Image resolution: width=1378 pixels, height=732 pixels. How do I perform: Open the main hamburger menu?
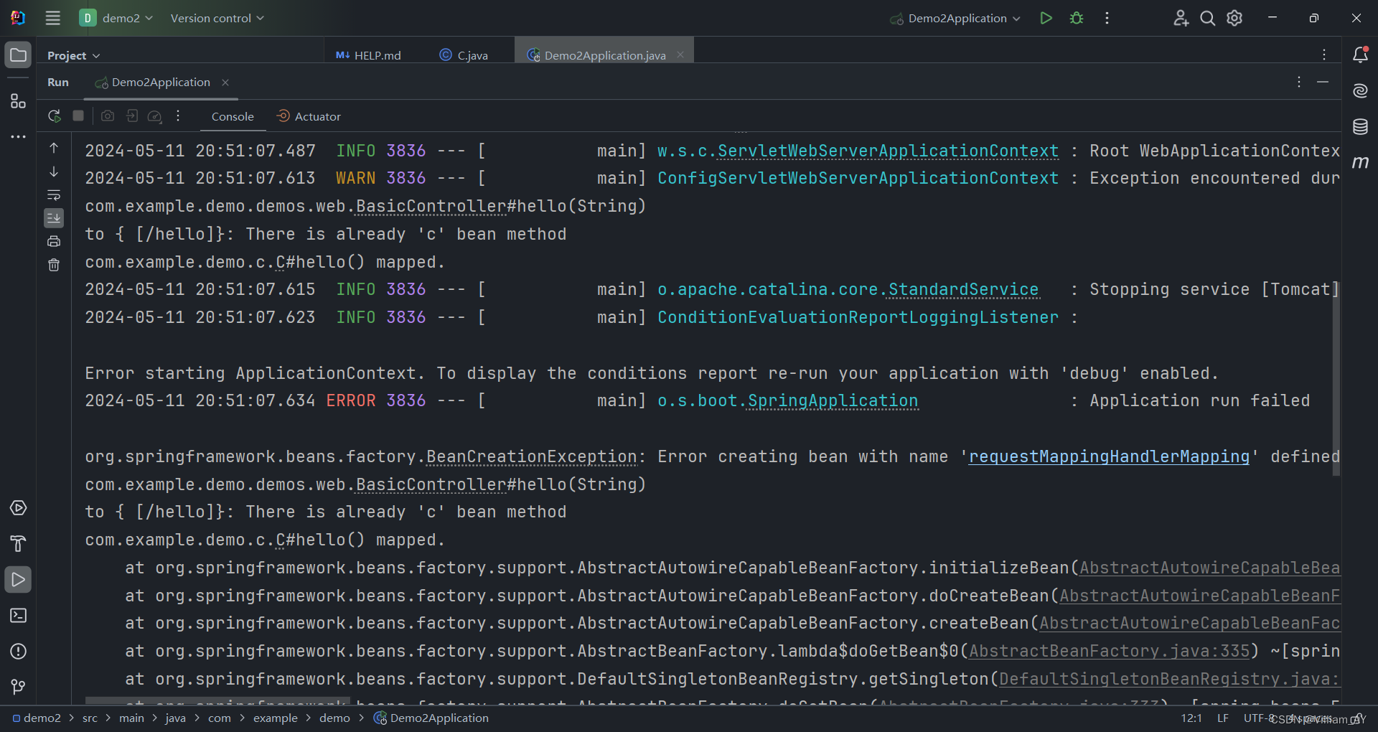53,18
